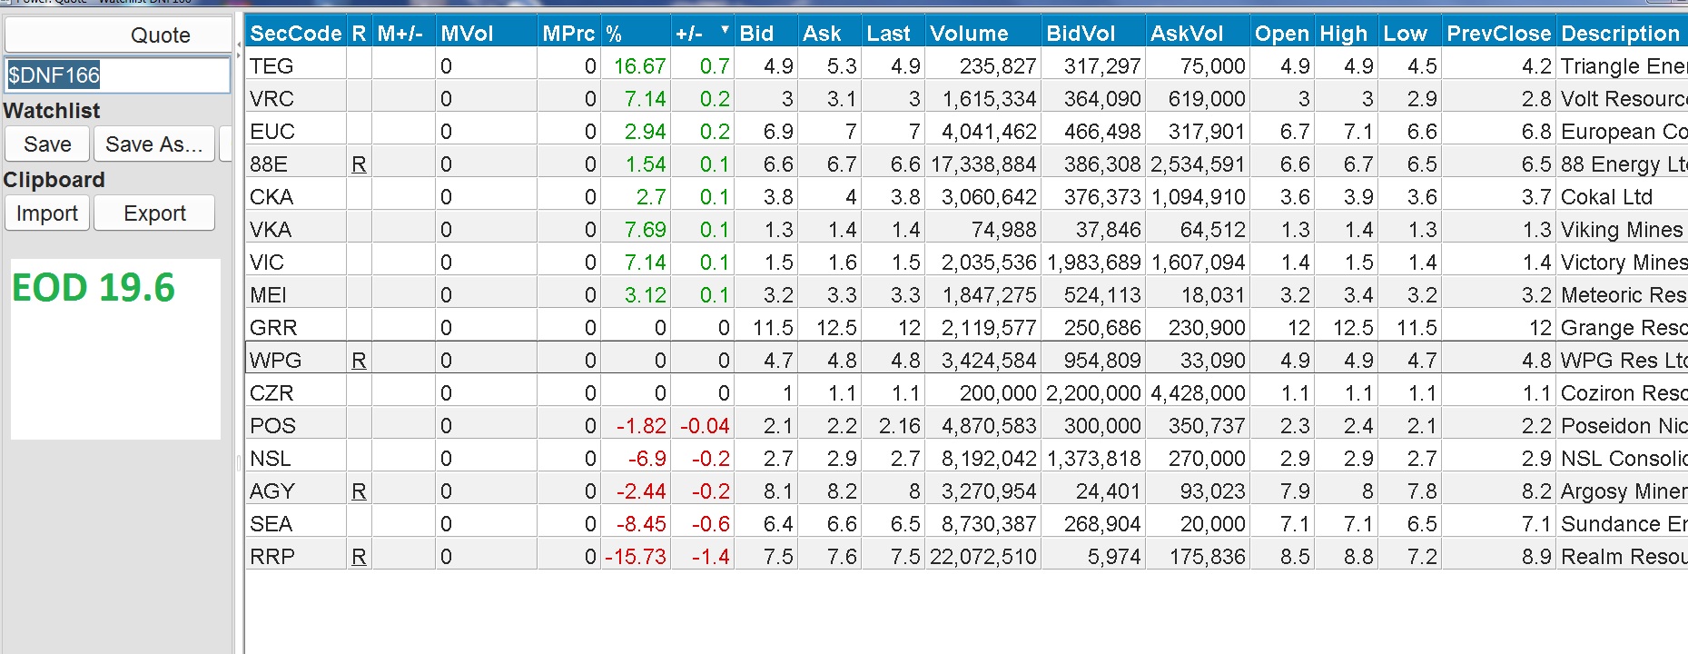Sort by the BidVol column header
This screenshot has width=1688, height=654.
click(1093, 34)
